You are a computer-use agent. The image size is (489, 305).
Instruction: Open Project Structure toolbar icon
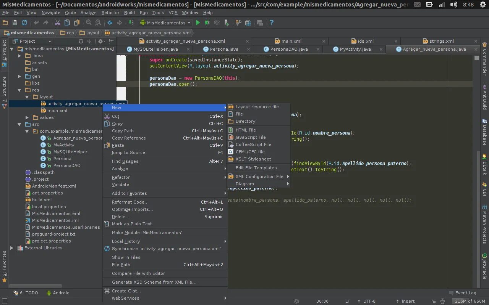click(248, 23)
